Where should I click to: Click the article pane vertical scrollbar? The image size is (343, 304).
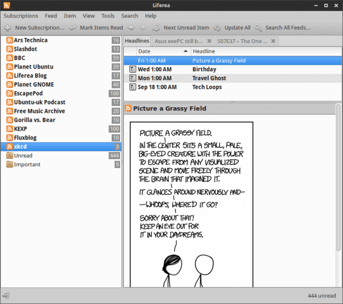pyautogui.click(x=339, y=177)
